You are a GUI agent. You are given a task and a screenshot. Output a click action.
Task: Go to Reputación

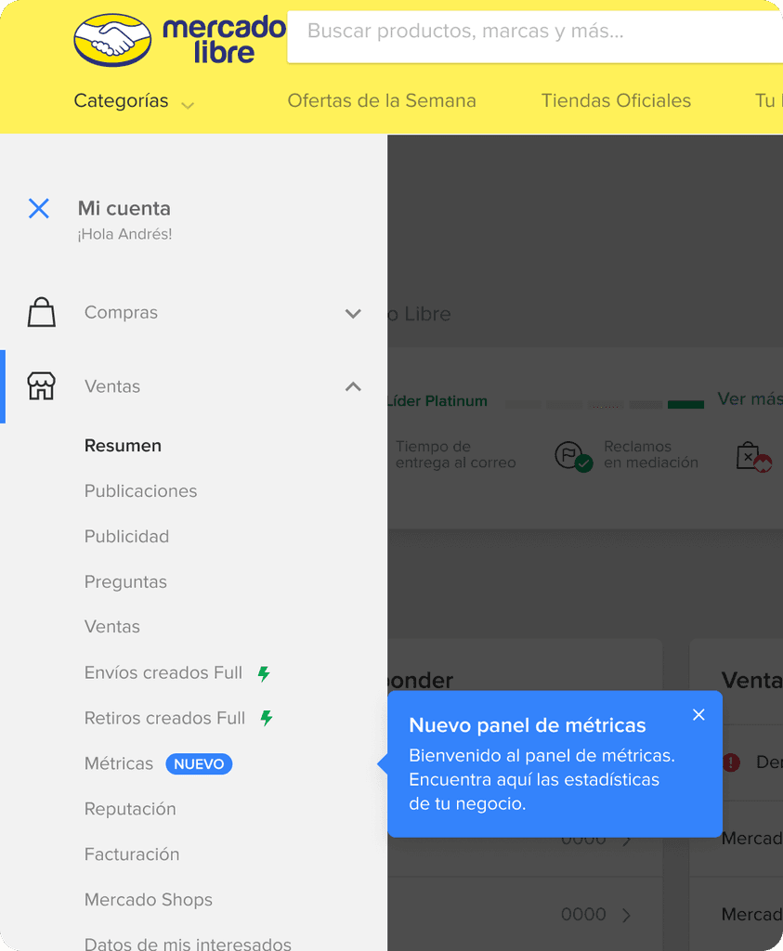[x=130, y=809]
